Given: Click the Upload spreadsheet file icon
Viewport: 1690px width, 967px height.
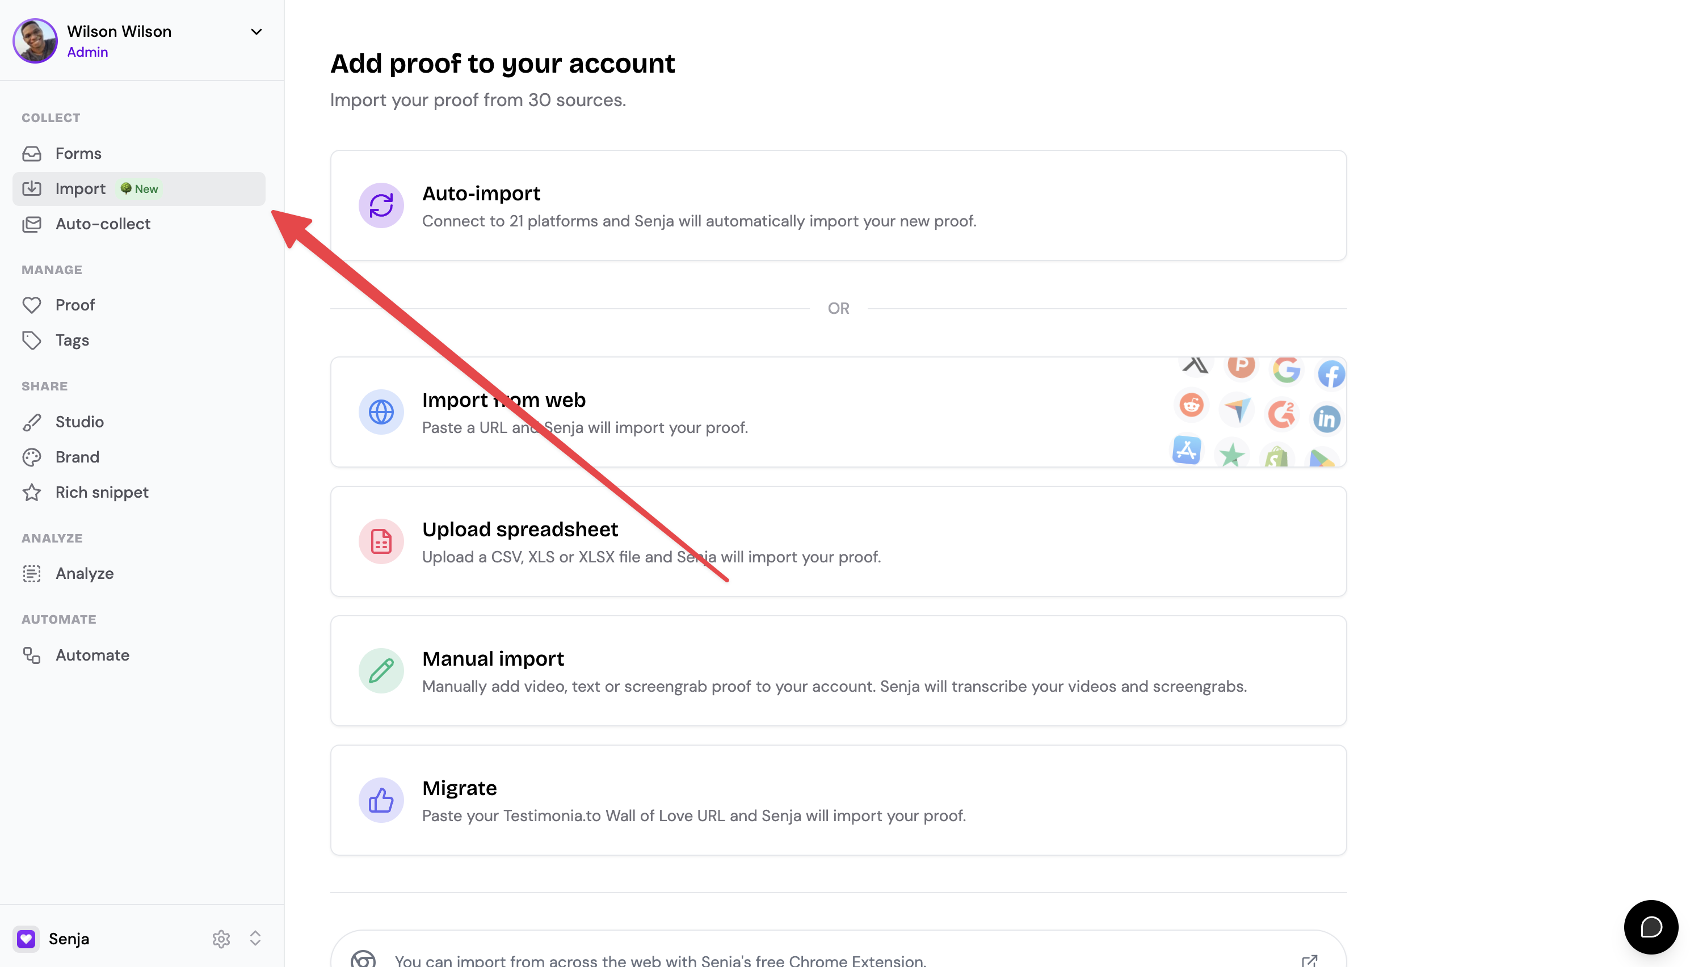Looking at the screenshot, I should (381, 541).
